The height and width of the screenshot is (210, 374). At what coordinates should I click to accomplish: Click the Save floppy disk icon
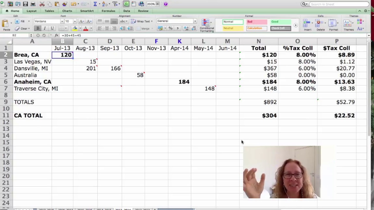(25, 4)
